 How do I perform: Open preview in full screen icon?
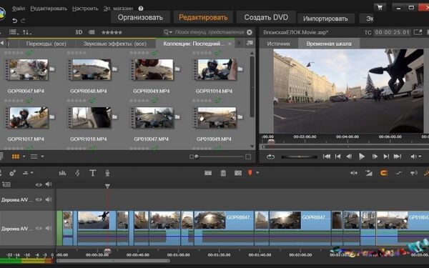pos(418,32)
